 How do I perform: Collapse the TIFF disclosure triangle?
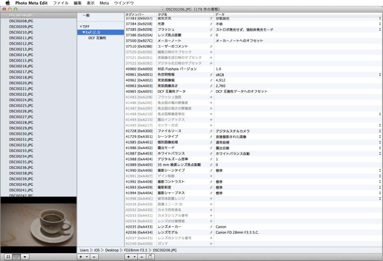(x=81, y=27)
